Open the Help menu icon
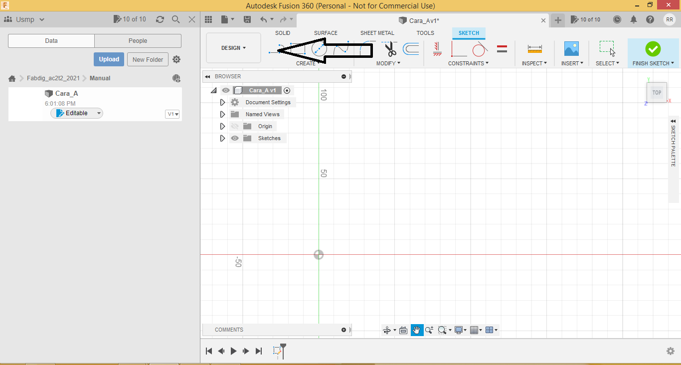Image resolution: width=681 pixels, height=365 pixels. (650, 19)
